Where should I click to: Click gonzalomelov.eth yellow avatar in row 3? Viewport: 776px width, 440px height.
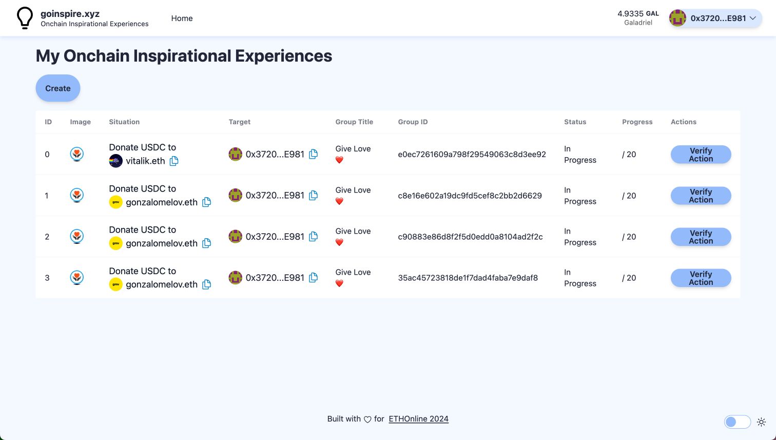(116, 284)
